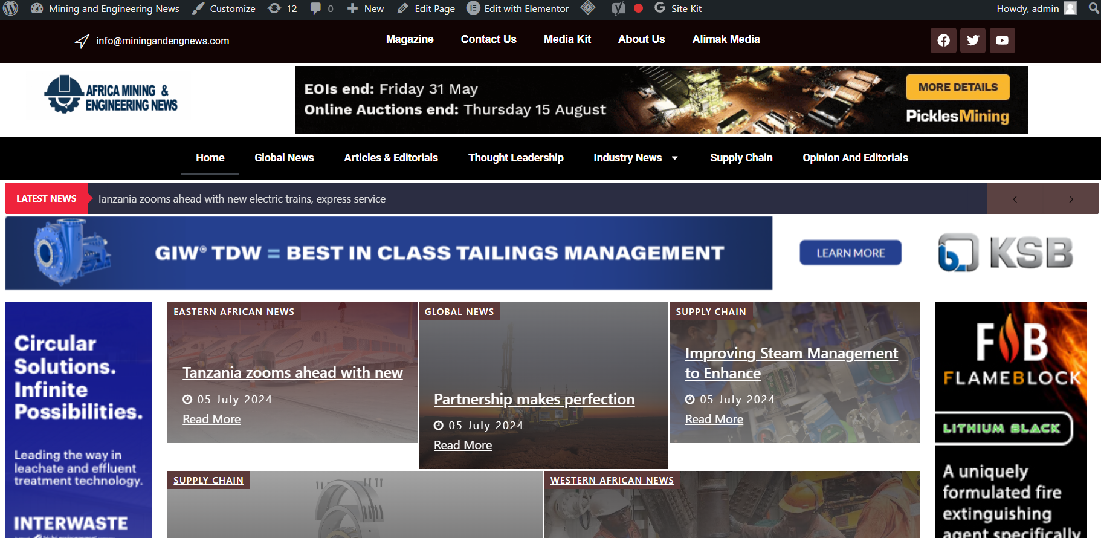Open the Twitter social icon
1101x538 pixels.
click(x=973, y=41)
